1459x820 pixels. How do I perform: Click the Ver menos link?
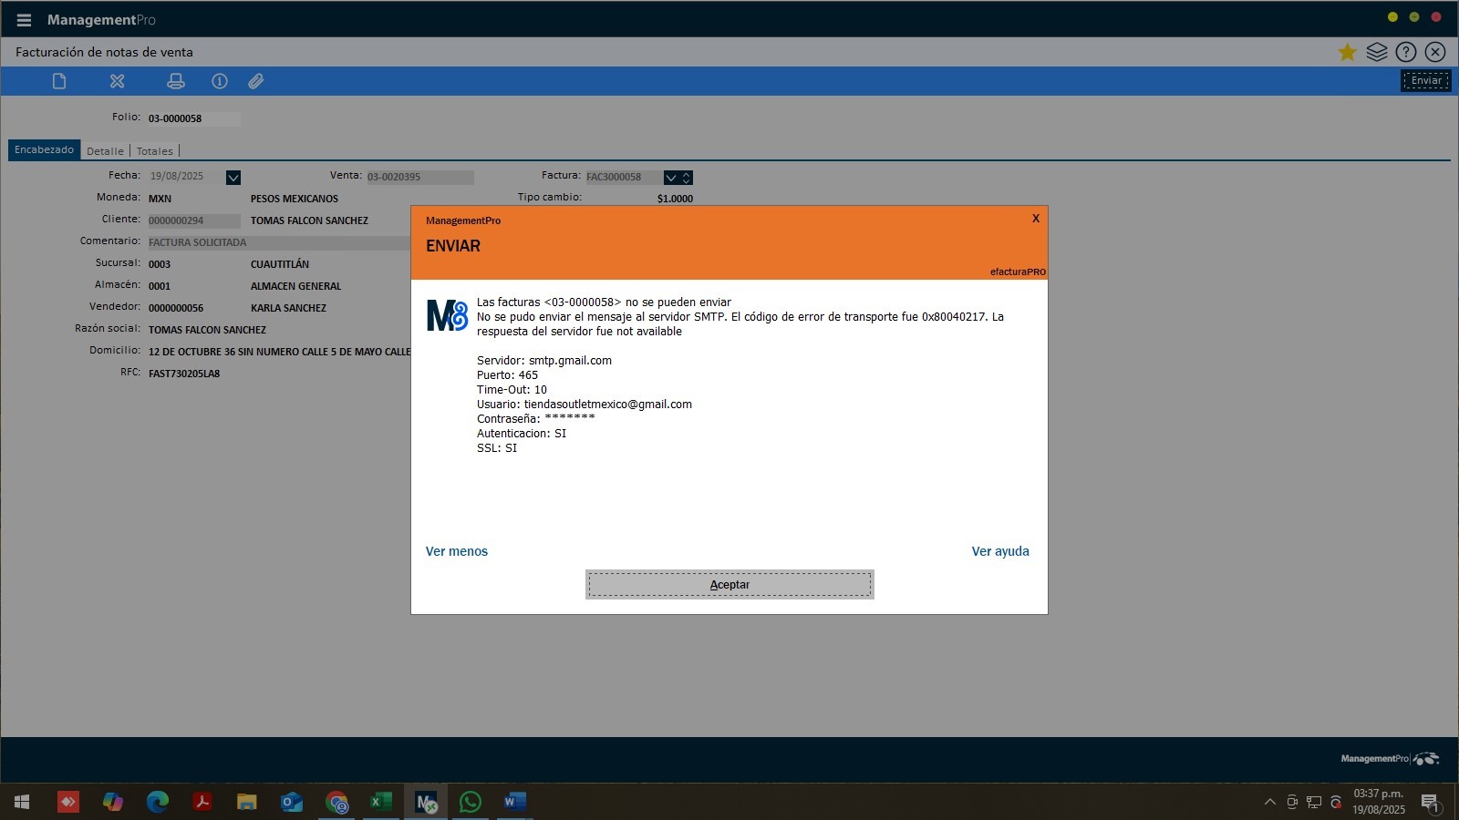pyautogui.click(x=457, y=551)
